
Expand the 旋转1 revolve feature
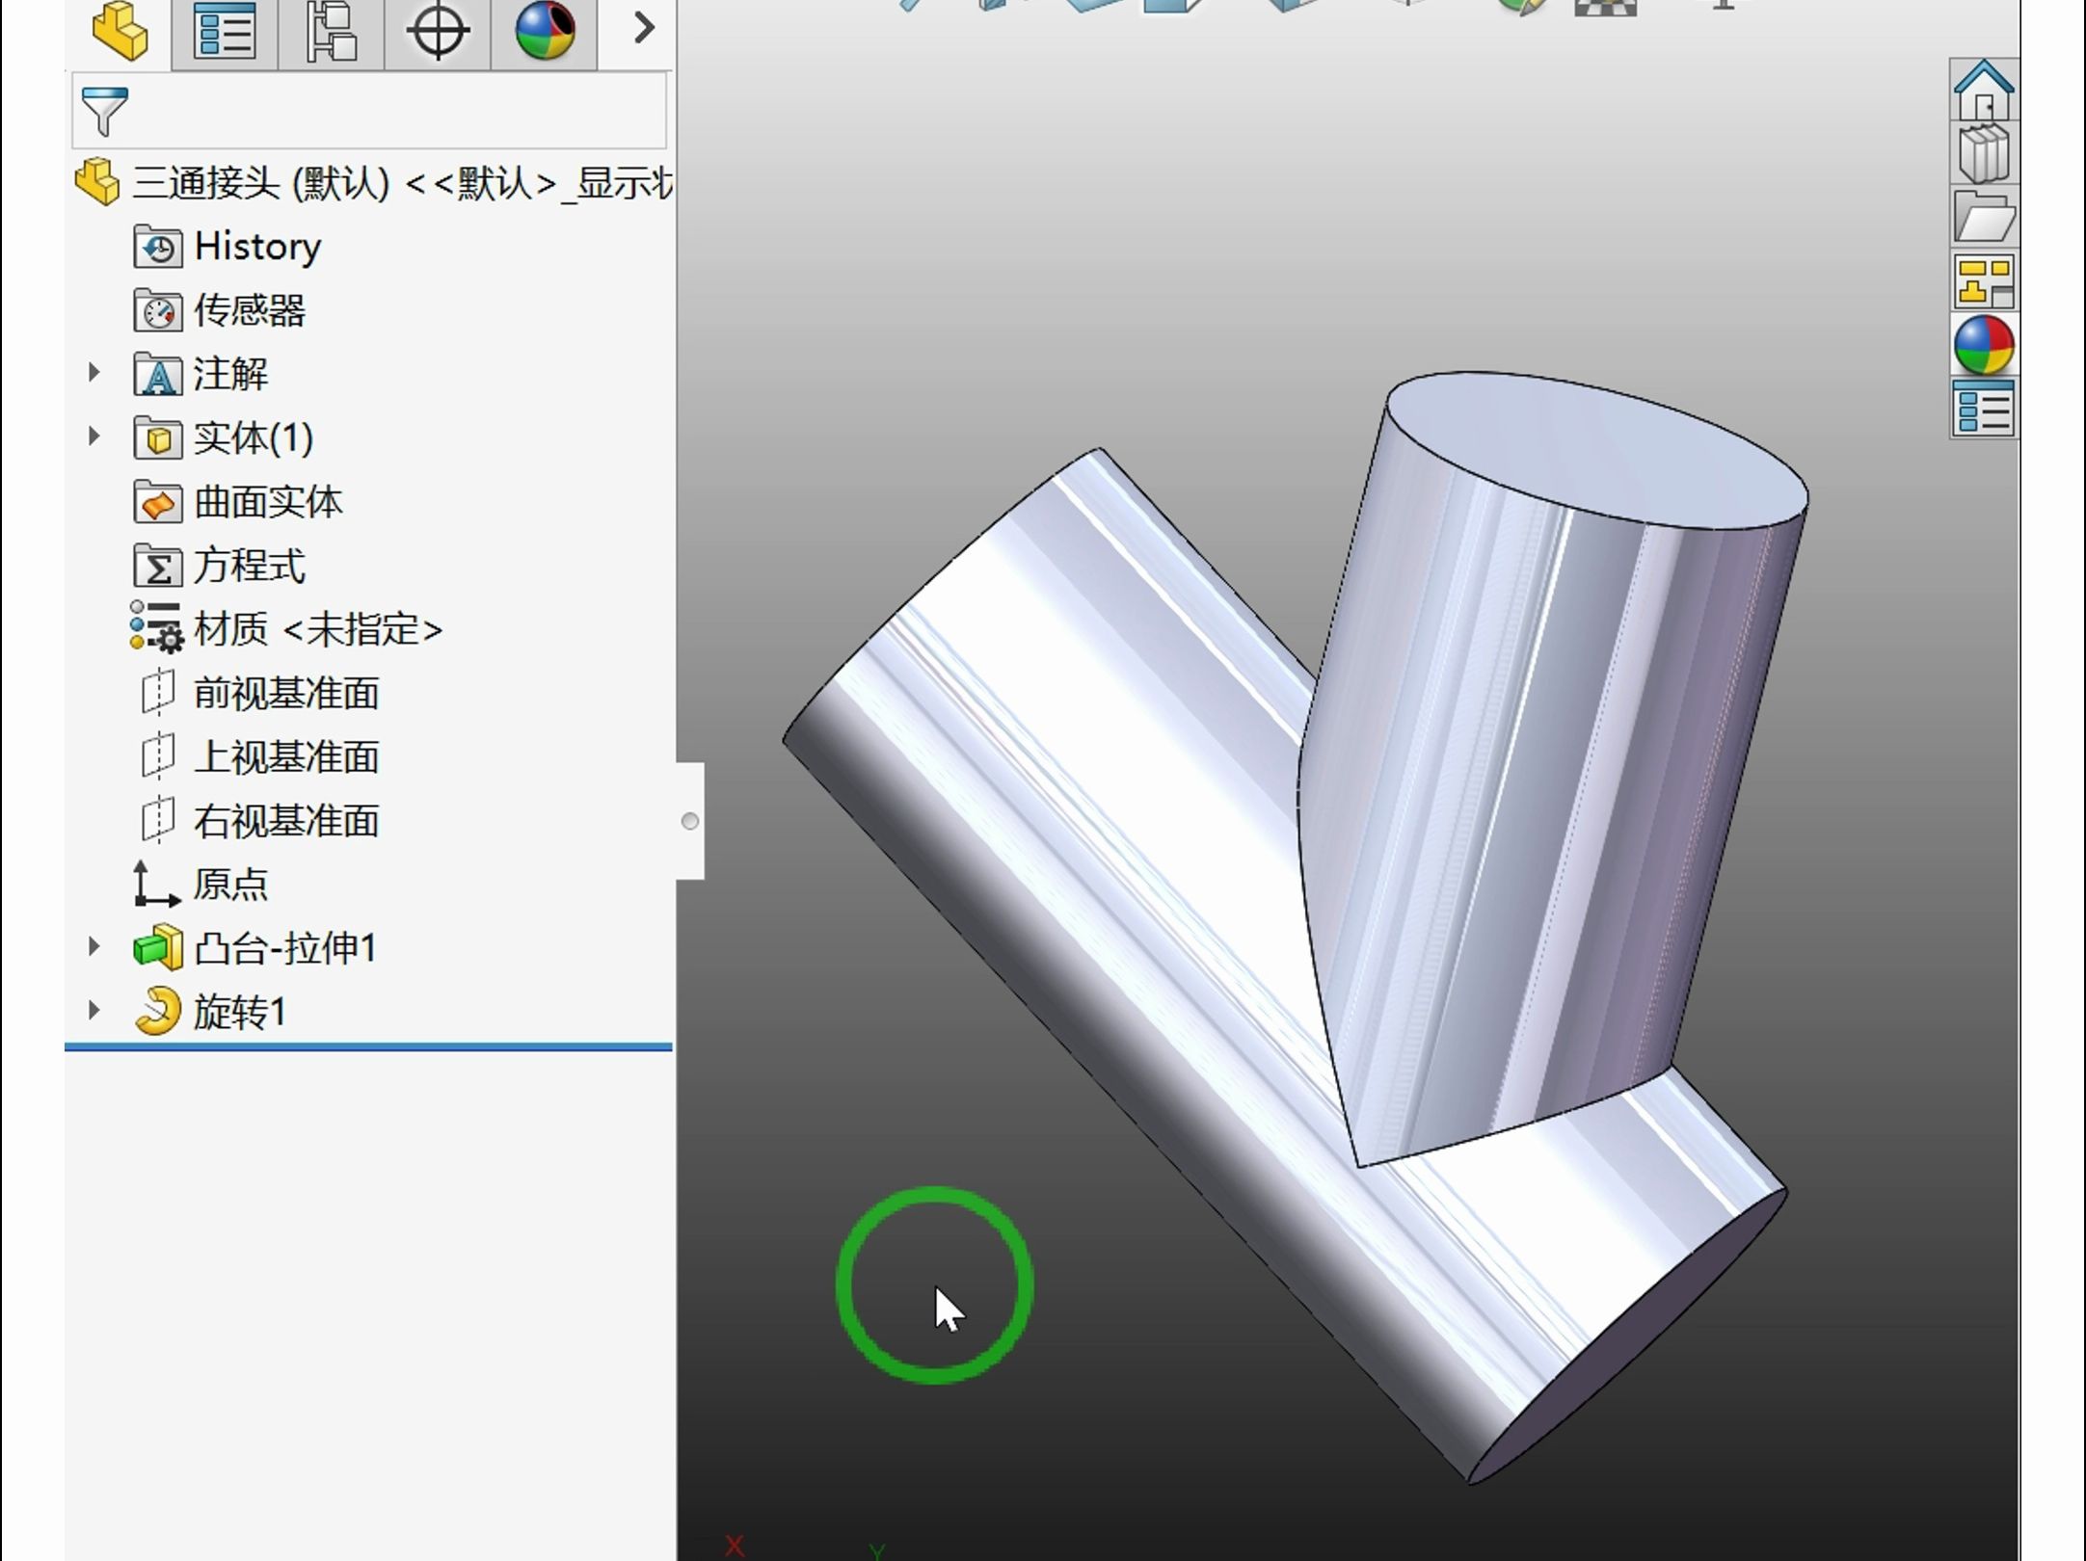(x=94, y=1011)
